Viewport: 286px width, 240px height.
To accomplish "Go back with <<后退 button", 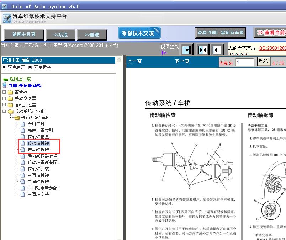I will click(x=60, y=34).
